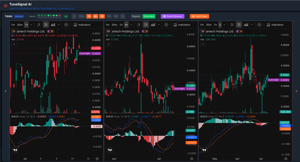Select candles chart style in the 1h chart
The height and width of the screenshot is (162, 300).
click(x=45, y=25)
